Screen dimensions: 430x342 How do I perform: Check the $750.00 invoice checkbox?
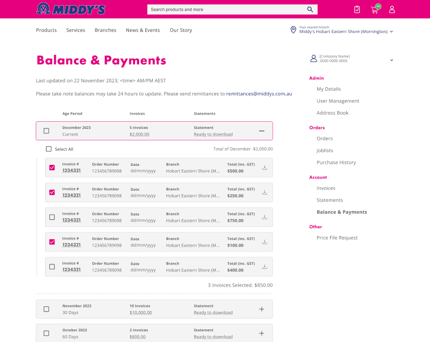(52, 217)
